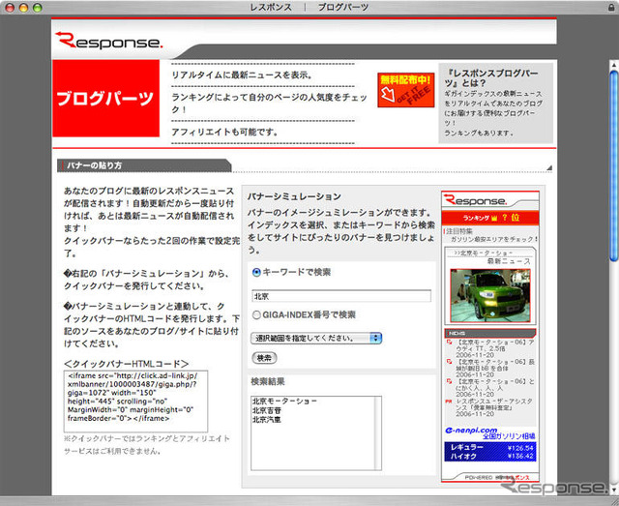This screenshot has height=506, width=619.
Task: Click the 検索 search button
Action: tap(264, 358)
